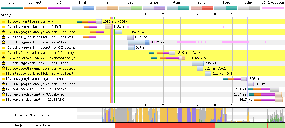Screen dimensions: 285x128
Task: Click the Page is Interactive label
Action: (32, 125)
